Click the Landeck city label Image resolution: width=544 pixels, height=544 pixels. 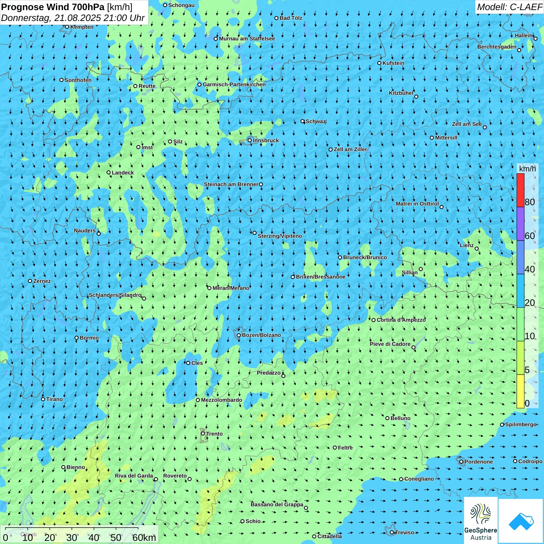(x=123, y=173)
